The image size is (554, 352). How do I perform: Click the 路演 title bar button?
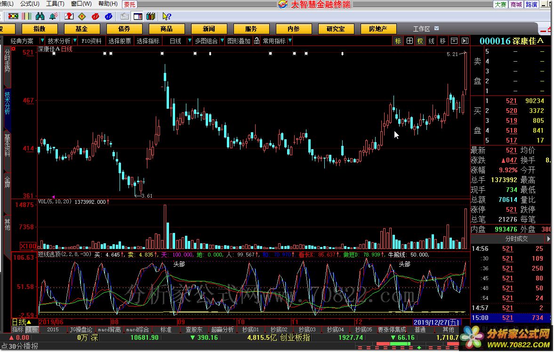point(531,4)
